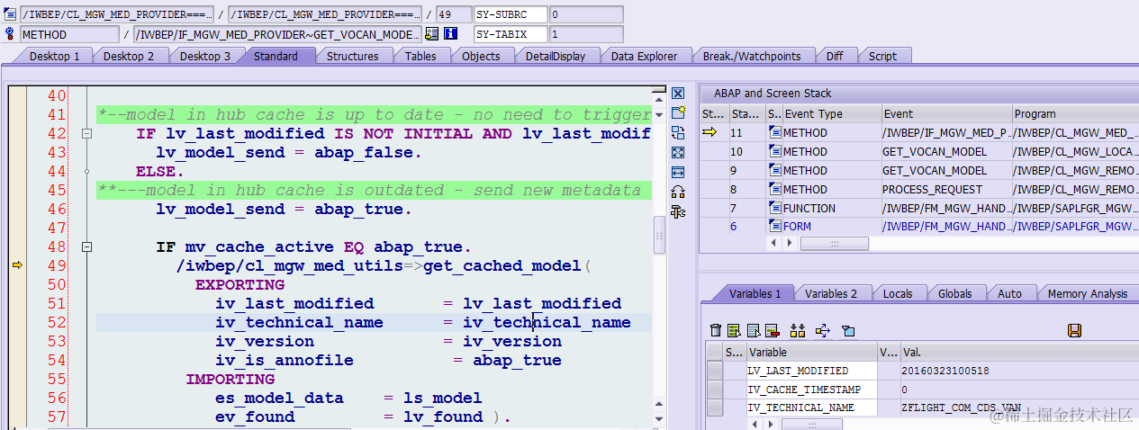
Task: Click line number 49 in editor margin
Action: click(56, 265)
